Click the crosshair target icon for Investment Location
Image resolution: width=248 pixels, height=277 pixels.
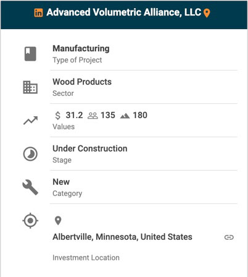coord(30,221)
